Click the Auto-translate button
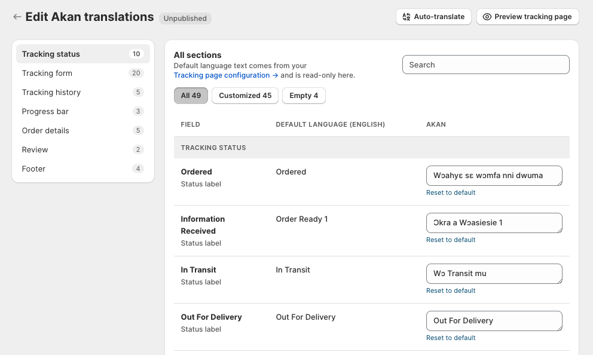 point(433,17)
